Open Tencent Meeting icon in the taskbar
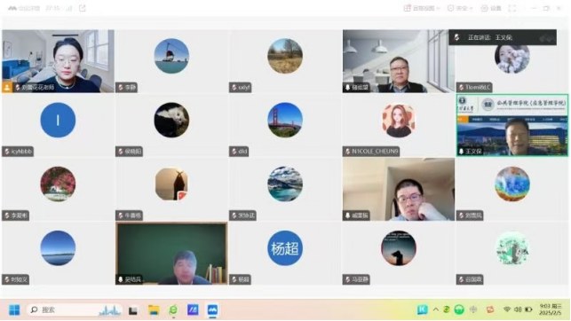Viewport: 571px width, 321px height. [x=212, y=309]
